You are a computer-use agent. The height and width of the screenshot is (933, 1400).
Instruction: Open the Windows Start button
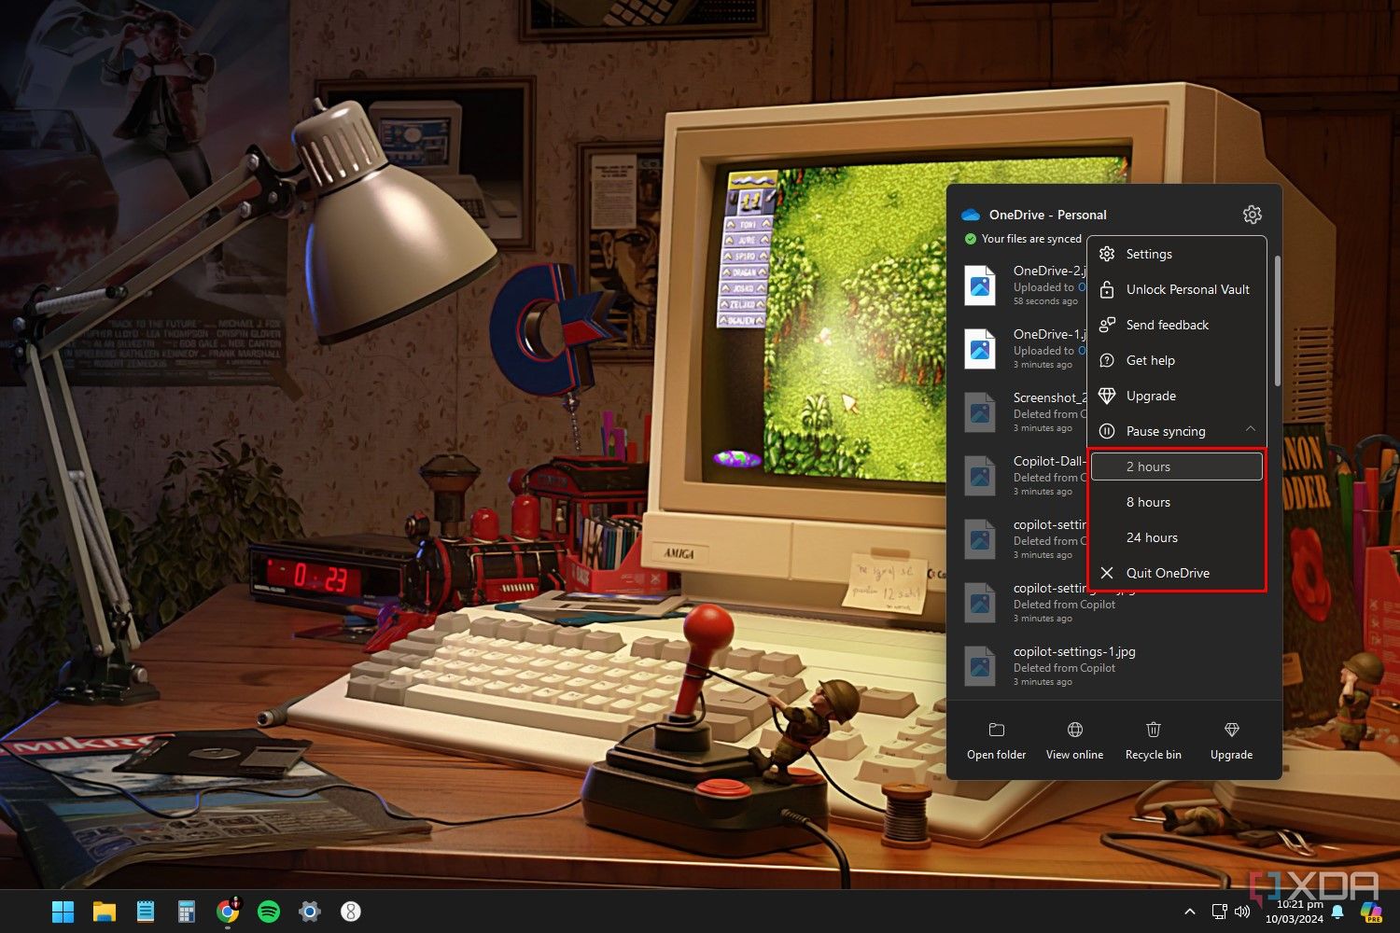pos(63,912)
